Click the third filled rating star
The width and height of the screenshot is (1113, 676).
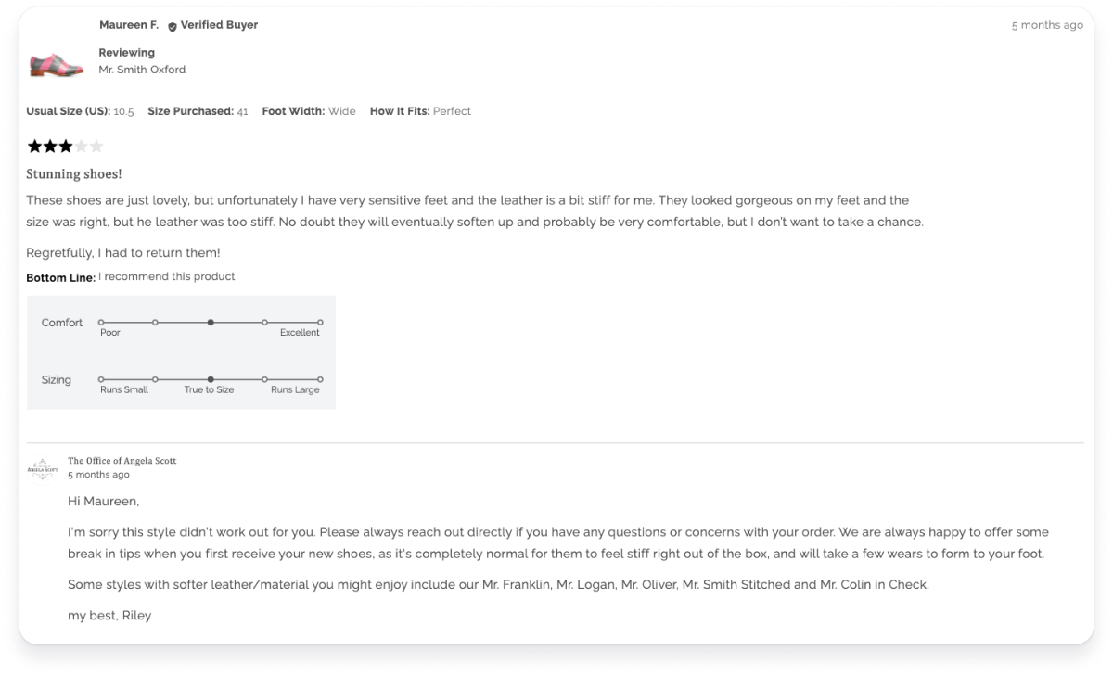point(64,146)
